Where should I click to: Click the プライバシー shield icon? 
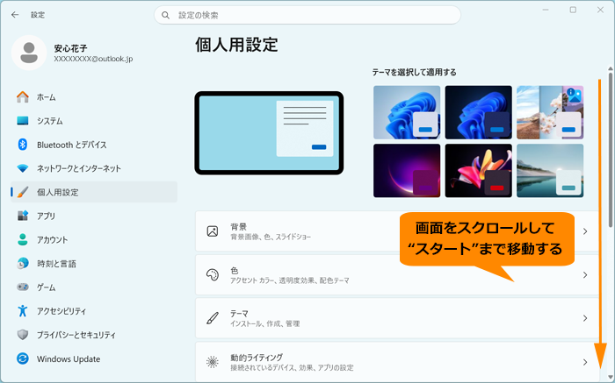pos(23,335)
